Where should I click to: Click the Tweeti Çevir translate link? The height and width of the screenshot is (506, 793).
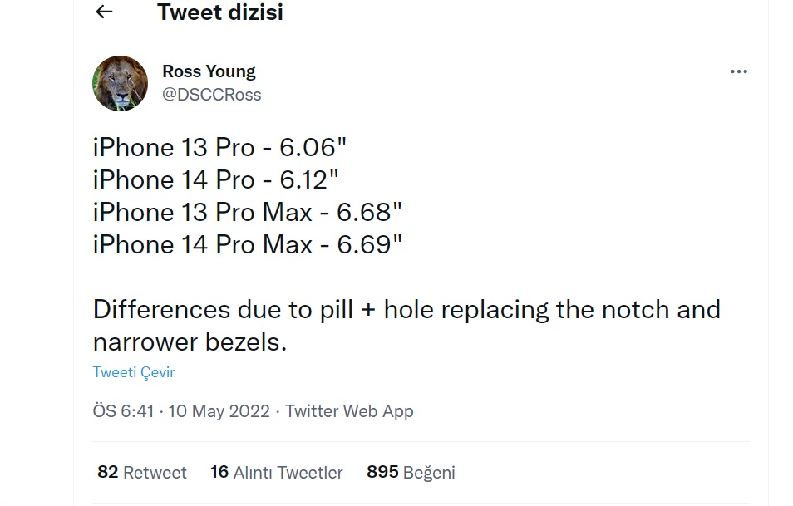pyautogui.click(x=134, y=372)
